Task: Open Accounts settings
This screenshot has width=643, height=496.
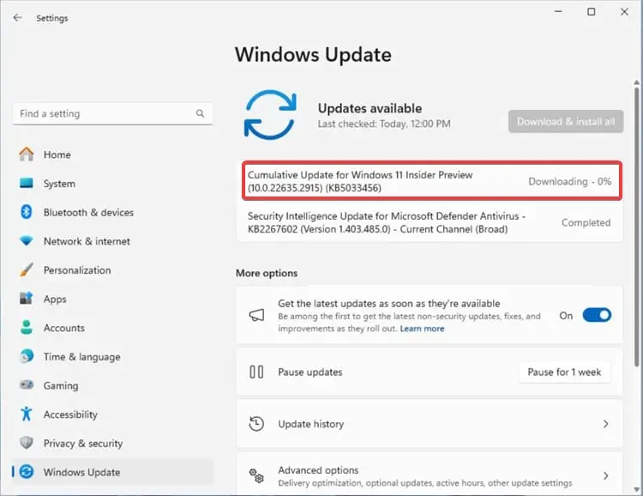Action: 112,327
